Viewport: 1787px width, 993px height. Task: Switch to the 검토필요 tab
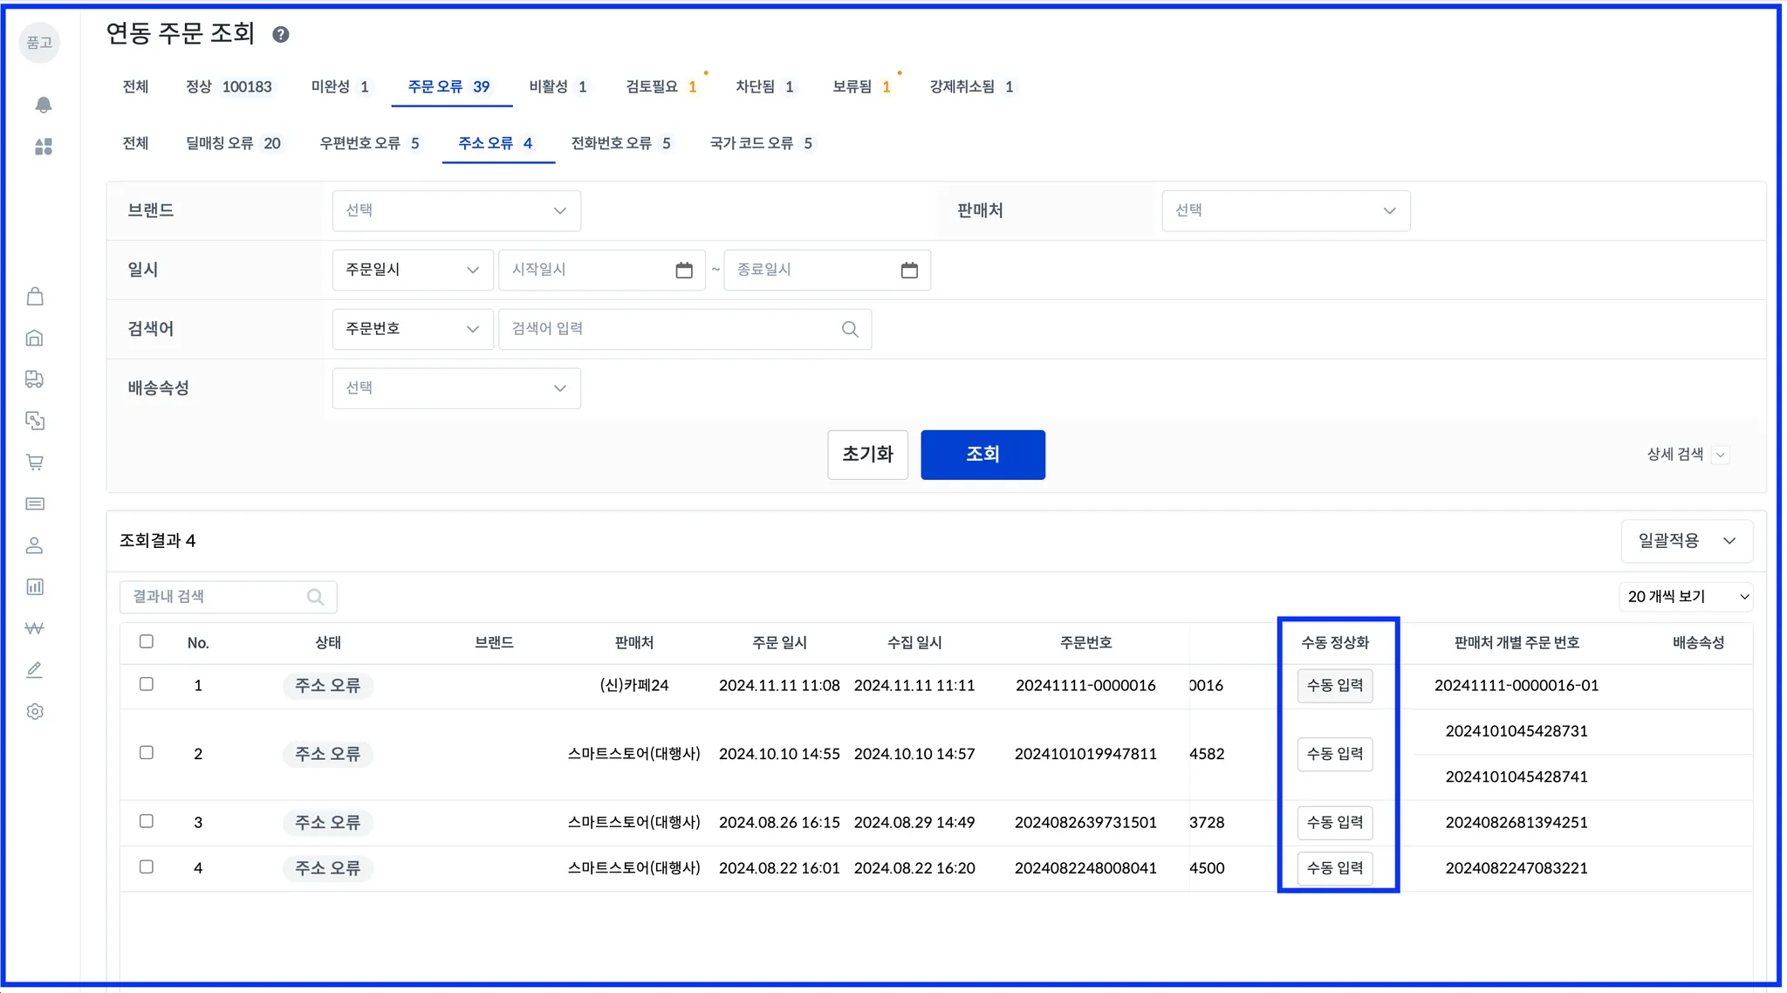[x=661, y=86]
